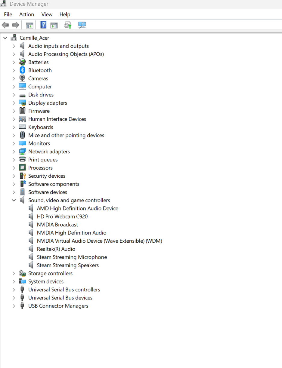Click the Mice and other pointing devices icon

pos(22,135)
